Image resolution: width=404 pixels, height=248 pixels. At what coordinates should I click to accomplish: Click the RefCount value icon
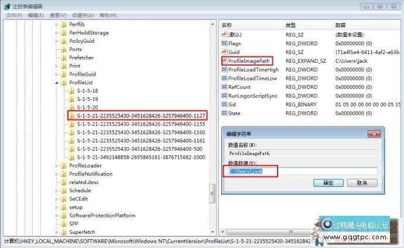224,87
